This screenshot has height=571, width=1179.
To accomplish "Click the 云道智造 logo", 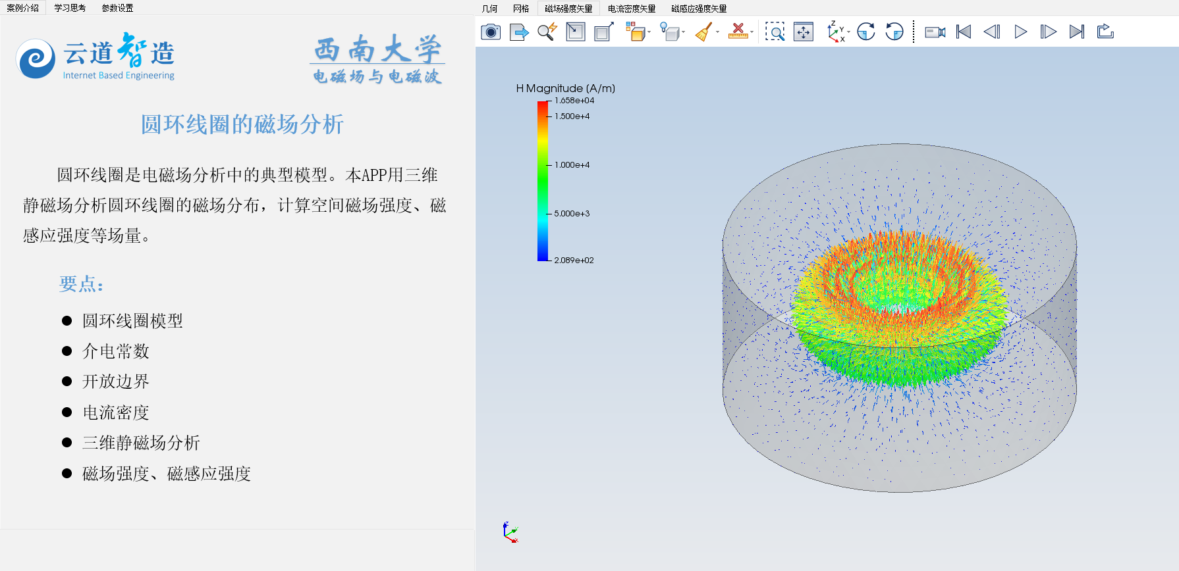I will pyautogui.click(x=96, y=57).
